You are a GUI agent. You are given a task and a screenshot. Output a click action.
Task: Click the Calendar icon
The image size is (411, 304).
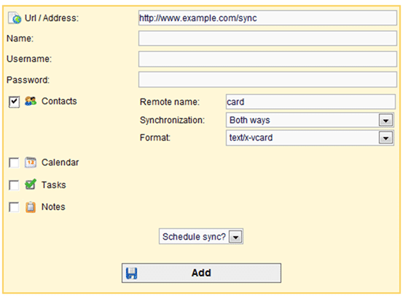pos(31,163)
